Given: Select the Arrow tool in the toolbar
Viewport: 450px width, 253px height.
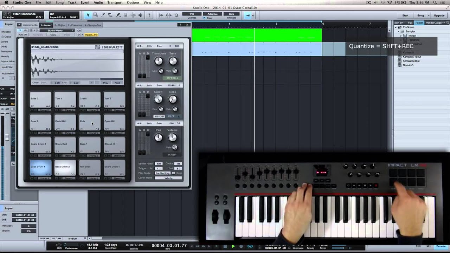Looking at the screenshot, I should click(88, 15).
